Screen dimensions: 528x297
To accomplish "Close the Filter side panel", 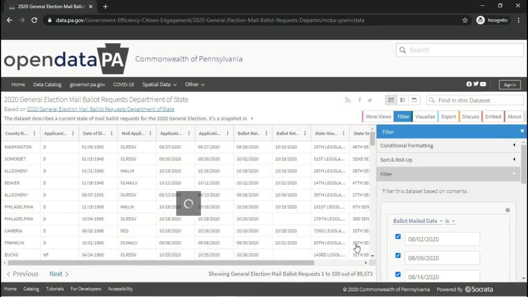I will coord(522,131).
